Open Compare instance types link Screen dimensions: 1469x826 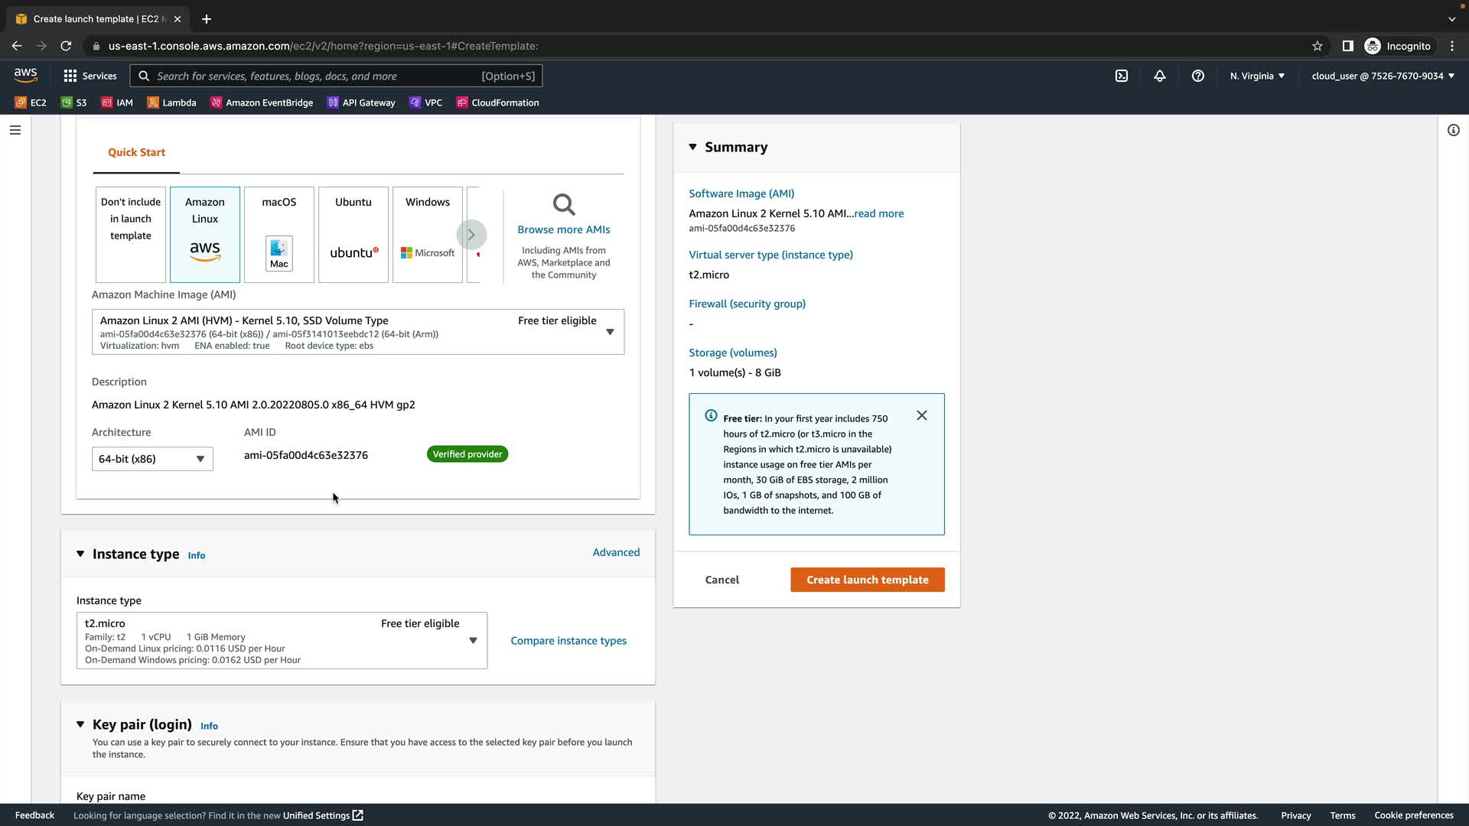[x=568, y=641]
